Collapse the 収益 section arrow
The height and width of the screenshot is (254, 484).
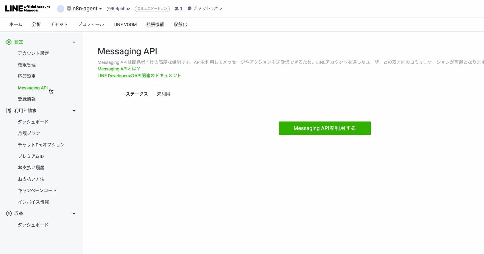(74, 214)
